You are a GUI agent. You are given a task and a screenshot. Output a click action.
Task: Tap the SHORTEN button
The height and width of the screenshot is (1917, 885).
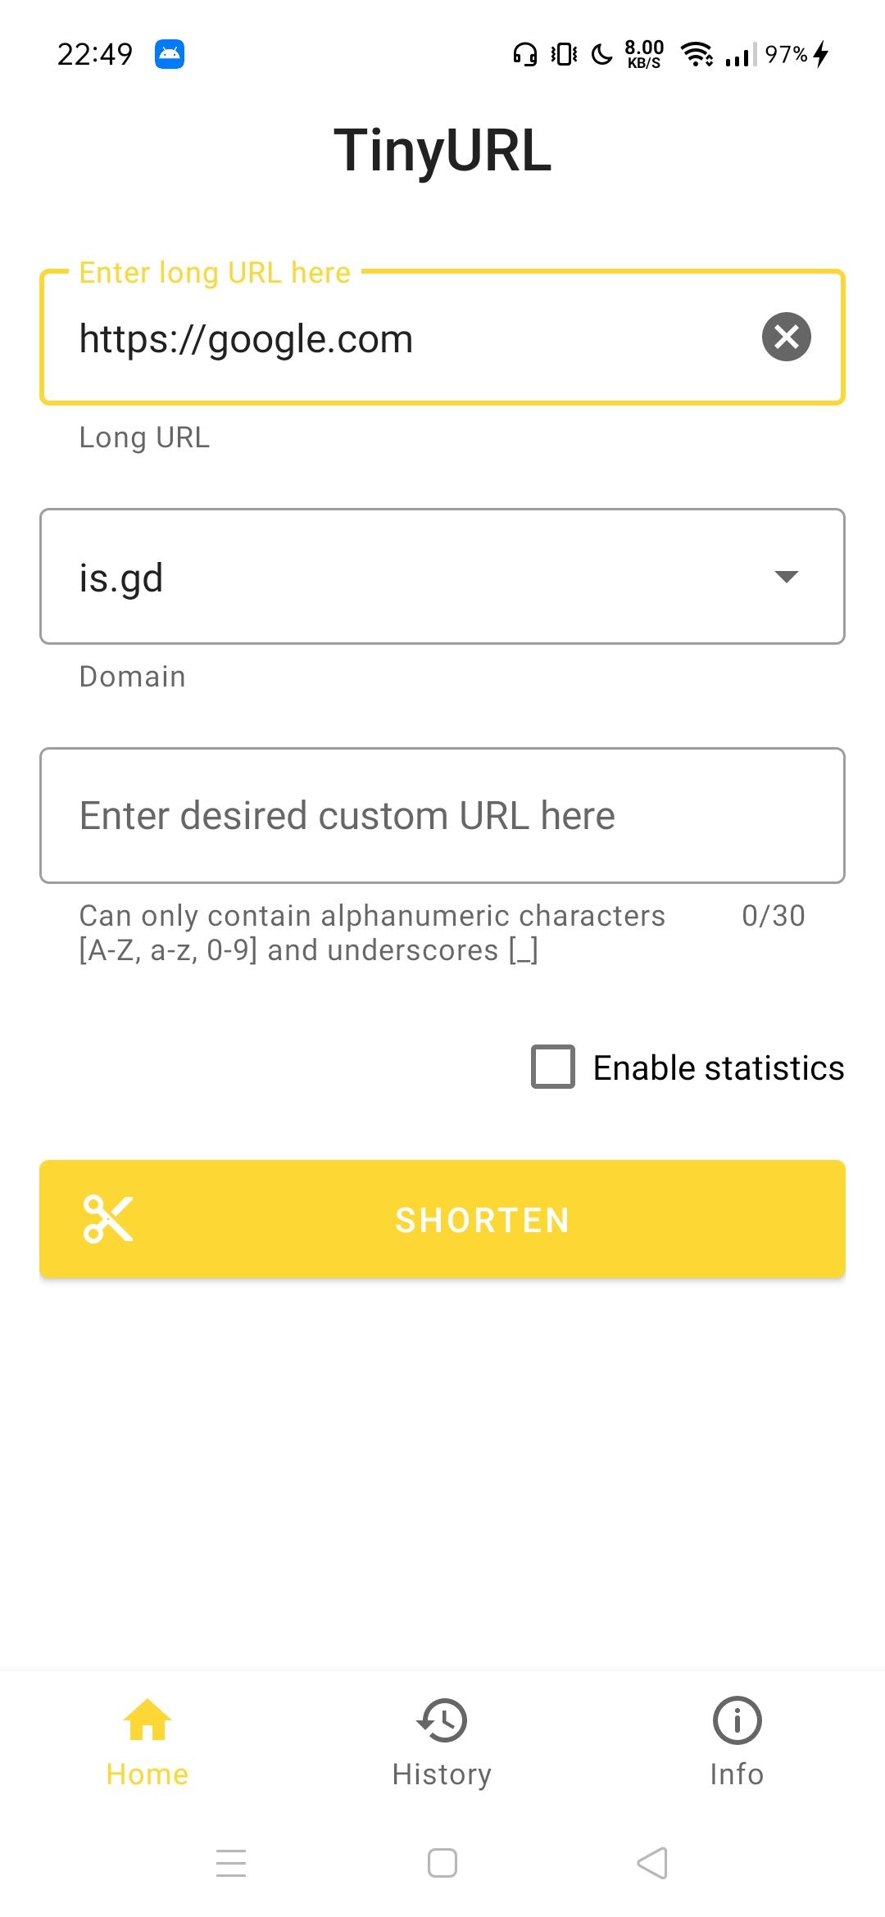442,1219
